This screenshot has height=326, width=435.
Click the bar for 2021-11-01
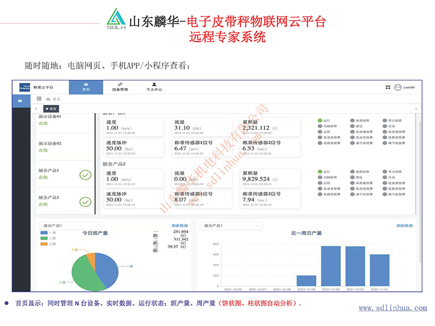[x=380, y=270]
